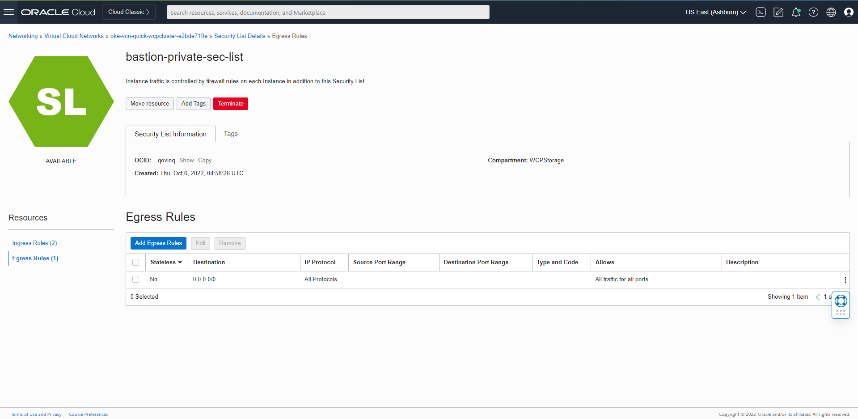This screenshot has width=858, height=419.
Task: Click the Add Egress Rules button
Action: [158, 243]
